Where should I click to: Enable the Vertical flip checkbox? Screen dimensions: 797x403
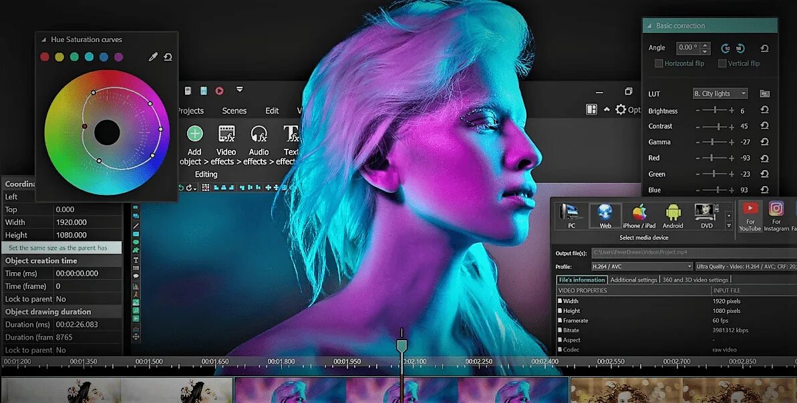click(722, 63)
